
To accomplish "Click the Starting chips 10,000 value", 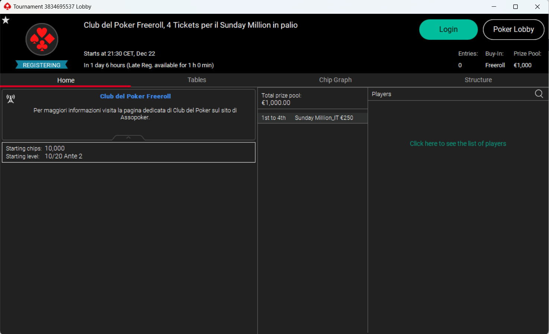I will [x=55, y=148].
